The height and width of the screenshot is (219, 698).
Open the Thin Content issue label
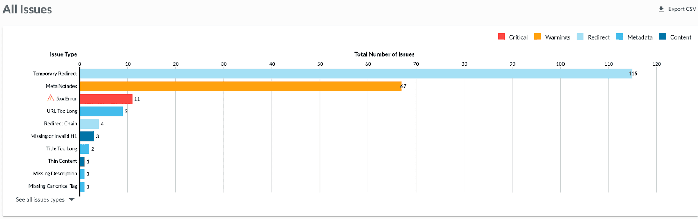tap(62, 161)
